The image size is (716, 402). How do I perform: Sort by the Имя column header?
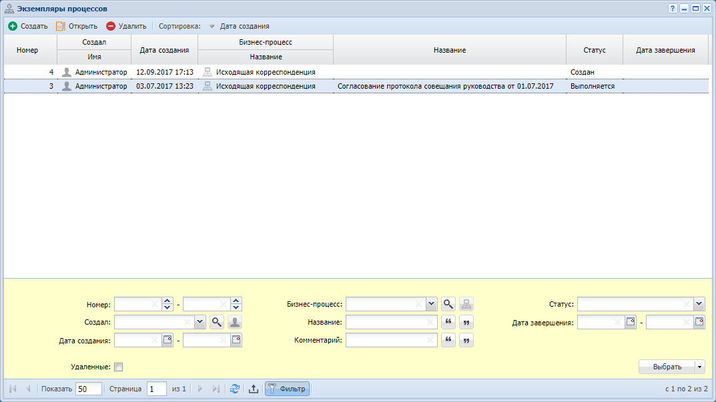click(94, 57)
